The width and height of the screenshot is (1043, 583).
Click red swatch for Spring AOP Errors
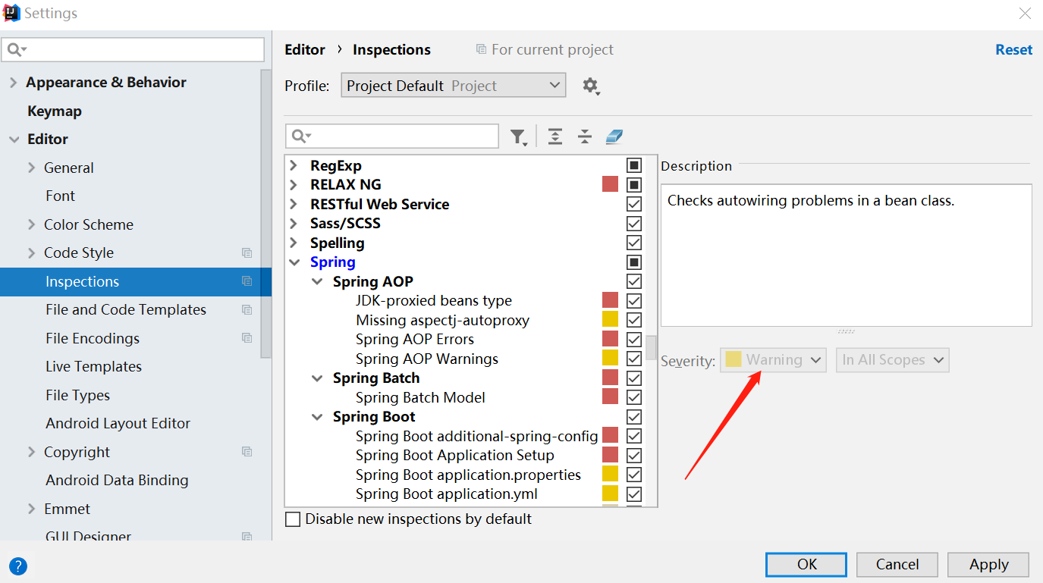(610, 339)
